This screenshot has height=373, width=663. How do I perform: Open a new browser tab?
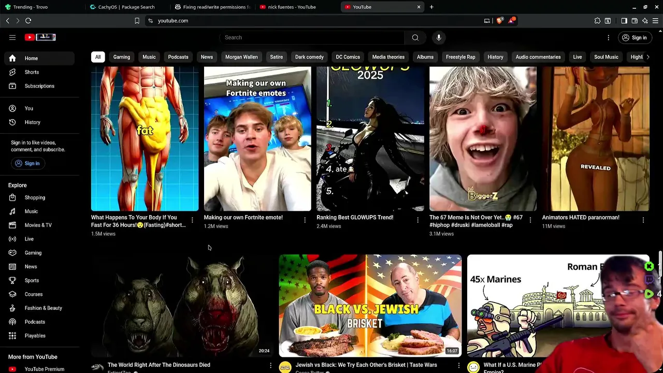click(431, 7)
